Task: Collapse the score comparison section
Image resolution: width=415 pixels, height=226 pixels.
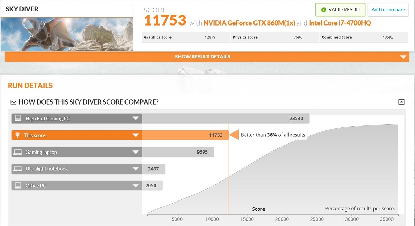Action: pyautogui.click(x=401, y=102)
